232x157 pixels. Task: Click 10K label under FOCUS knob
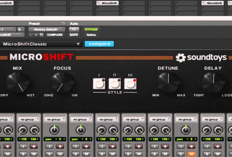coord(74,95)
